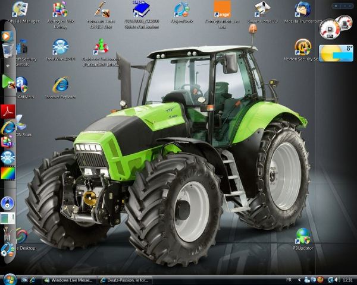The height and width of the screenshot is (285, 357).
Task: Open Mozilla Thunderbird shortcut
Action: point(303,12)
